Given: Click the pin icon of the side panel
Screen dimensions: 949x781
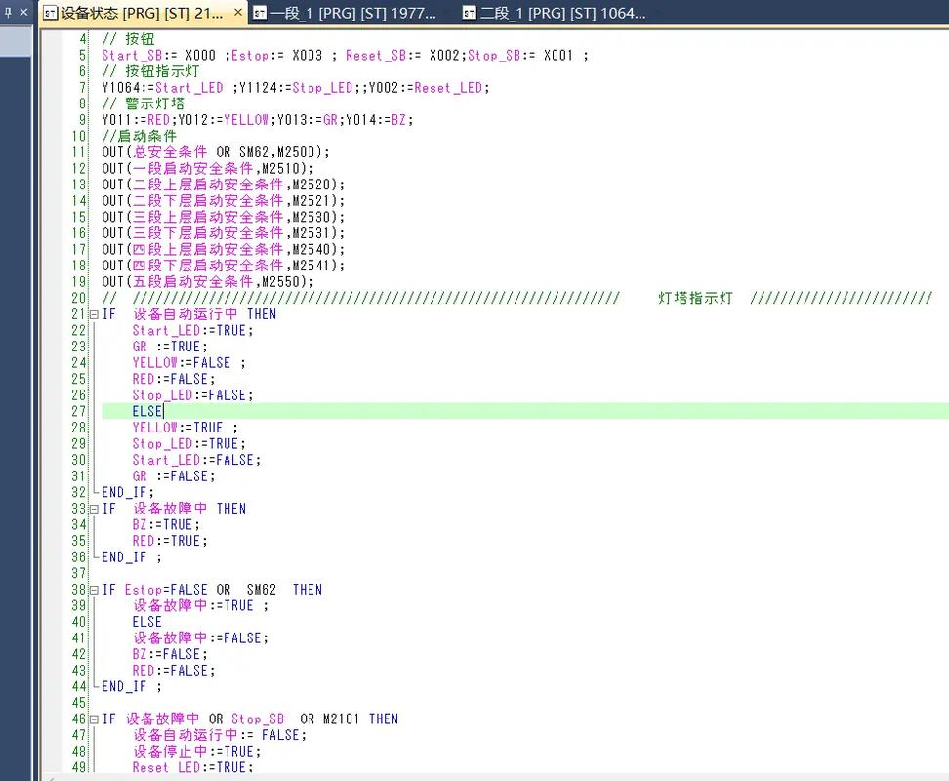Looking at the screenshot, I should 8,12.
